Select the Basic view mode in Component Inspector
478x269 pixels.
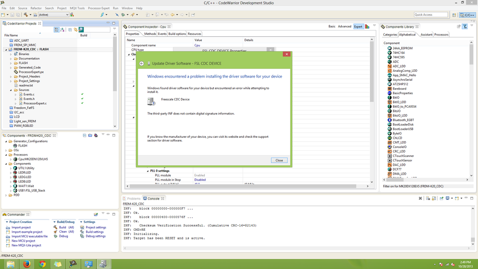(332, 26)
